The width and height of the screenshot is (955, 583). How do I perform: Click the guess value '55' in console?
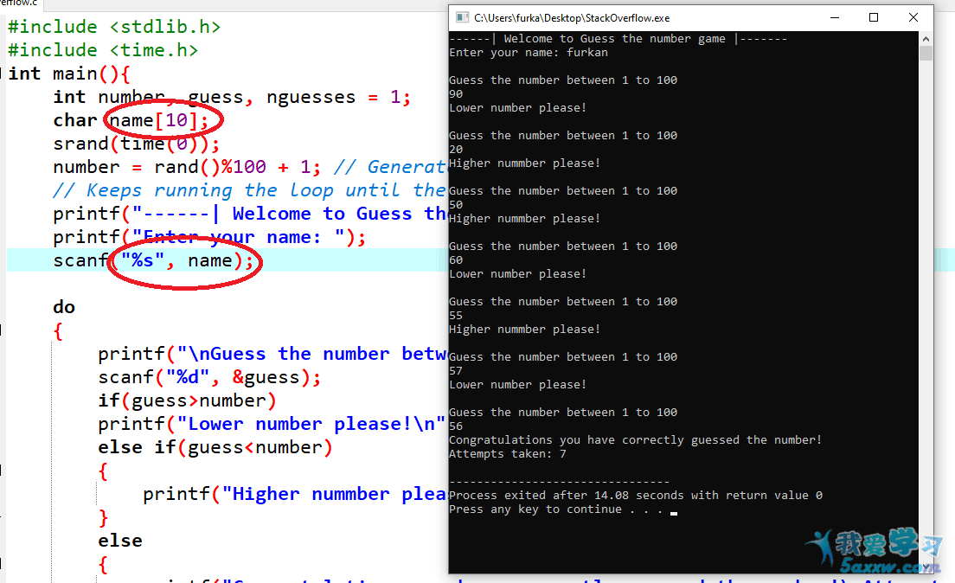click(x=456, y=316)
